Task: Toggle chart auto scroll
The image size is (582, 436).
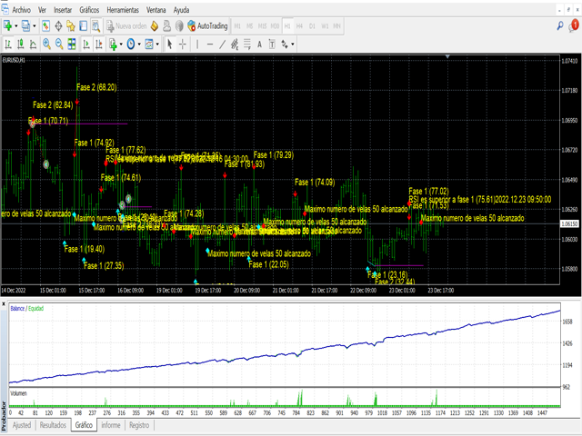Action: pos(86,45)
